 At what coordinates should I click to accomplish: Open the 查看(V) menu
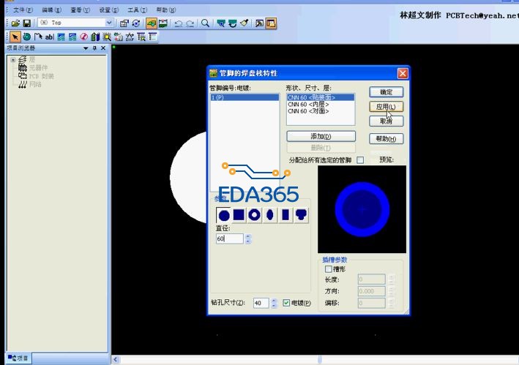click(x=80, y=10)
